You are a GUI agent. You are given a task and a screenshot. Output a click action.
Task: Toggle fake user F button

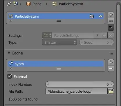point(97,35)
